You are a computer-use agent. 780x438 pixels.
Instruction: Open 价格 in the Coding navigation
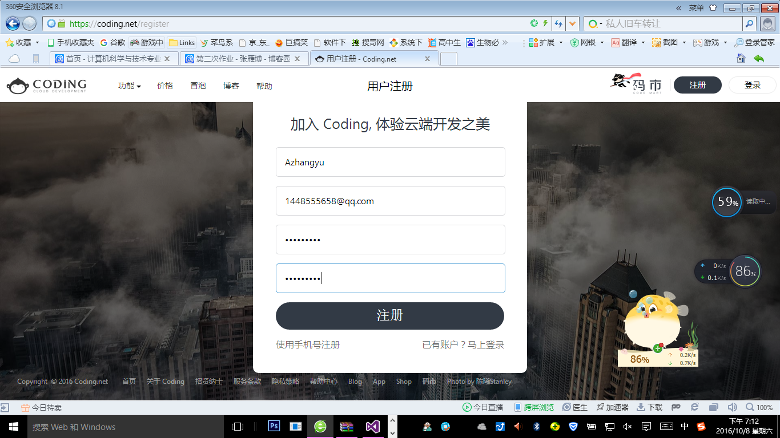165,86
